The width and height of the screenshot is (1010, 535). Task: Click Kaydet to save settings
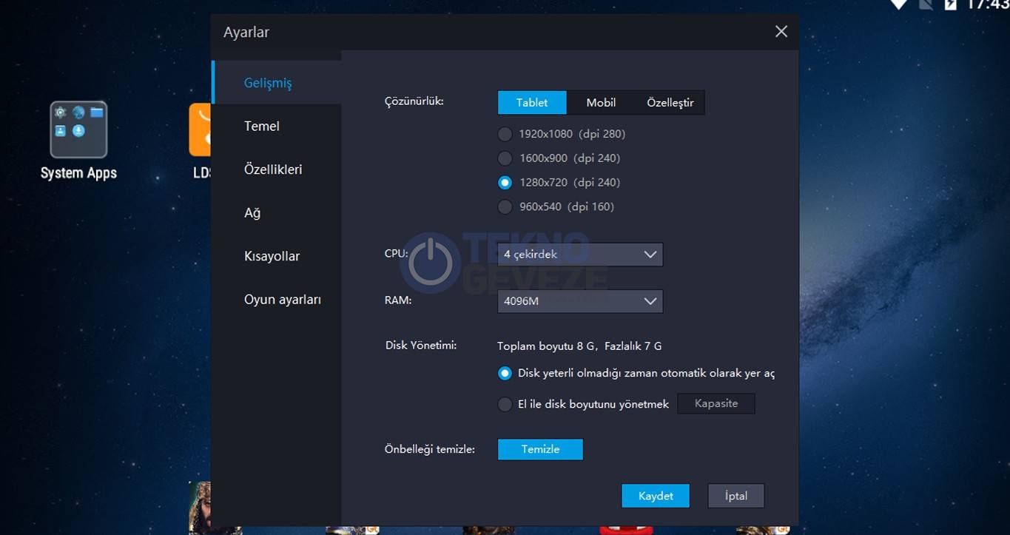click(655, 496)
